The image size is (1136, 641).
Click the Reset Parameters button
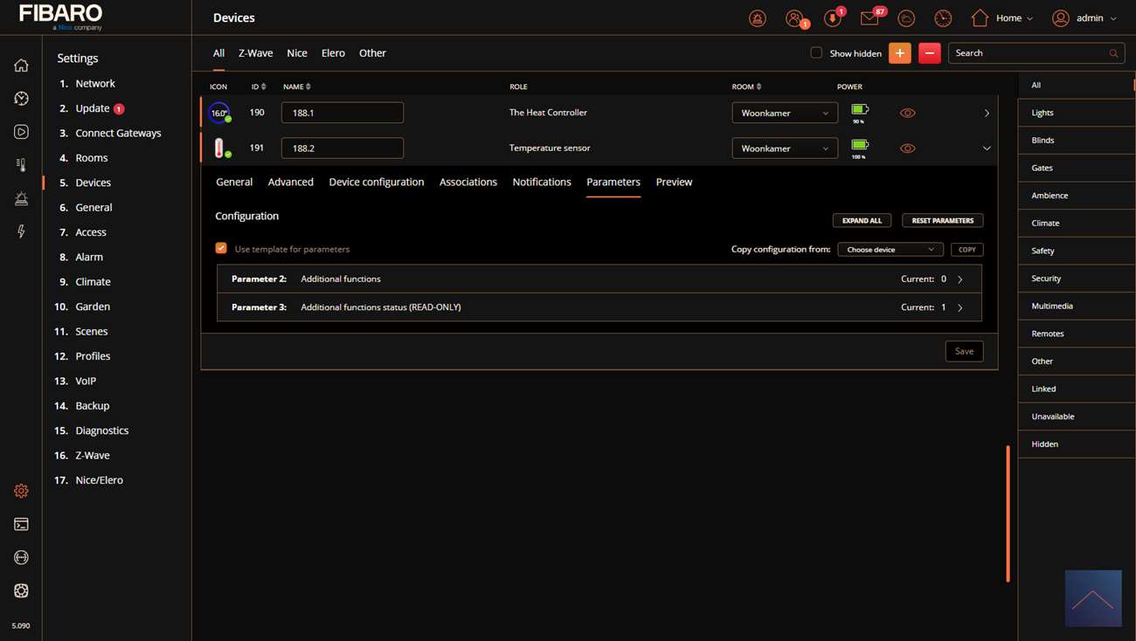[x=942, y=221]
